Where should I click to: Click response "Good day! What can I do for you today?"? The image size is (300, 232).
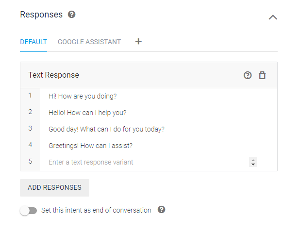tap(106, 129)
